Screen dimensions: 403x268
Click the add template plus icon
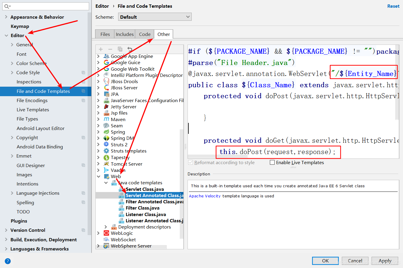101,49
